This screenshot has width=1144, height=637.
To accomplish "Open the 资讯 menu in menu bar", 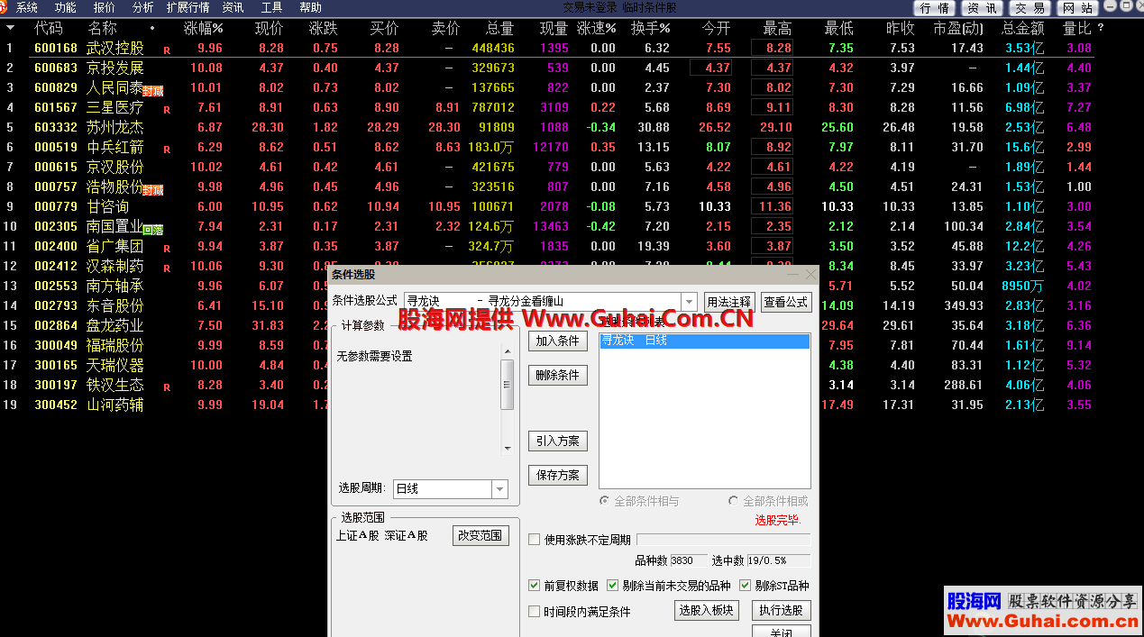I will [233, 7].
